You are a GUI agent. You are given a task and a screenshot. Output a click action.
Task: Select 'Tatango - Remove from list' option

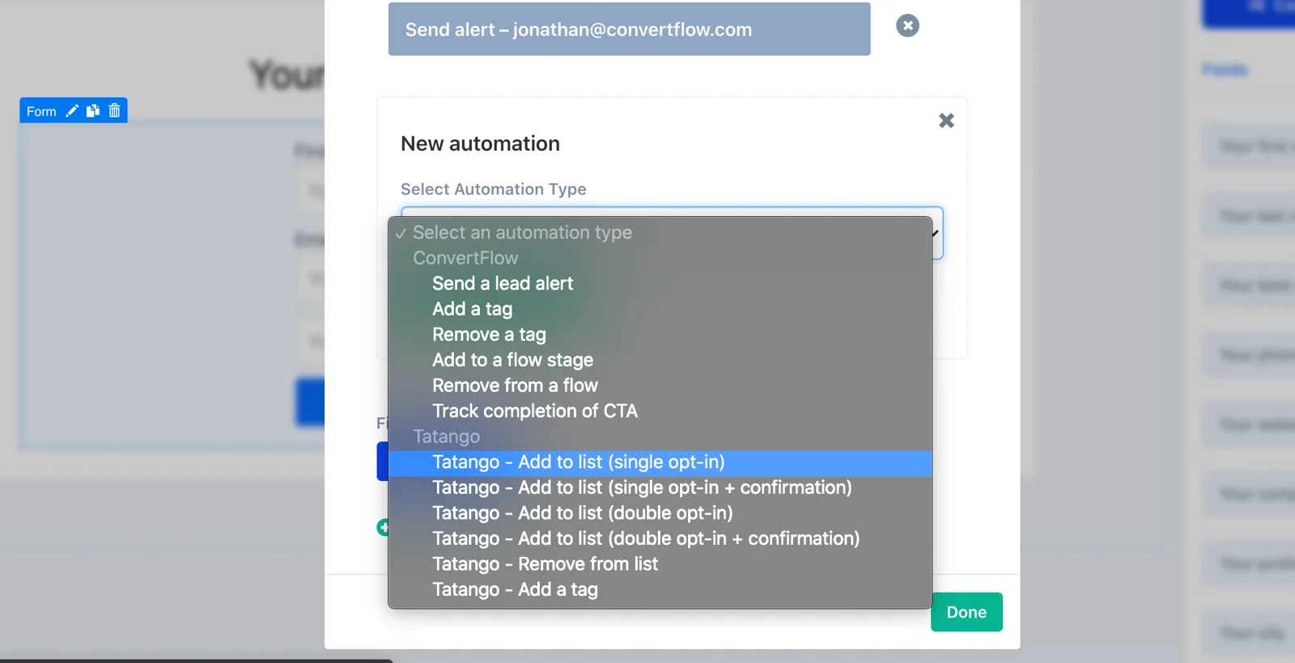tap(660, 564)
